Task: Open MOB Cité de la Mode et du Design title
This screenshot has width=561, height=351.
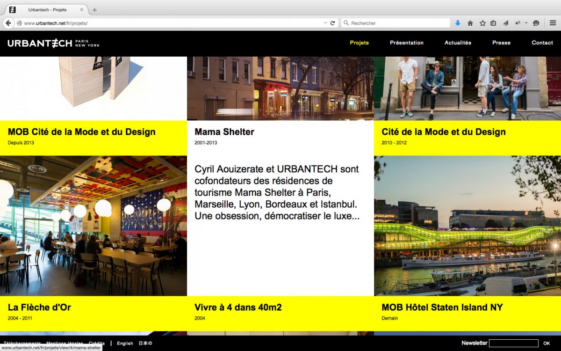Action: coord(82,132)
